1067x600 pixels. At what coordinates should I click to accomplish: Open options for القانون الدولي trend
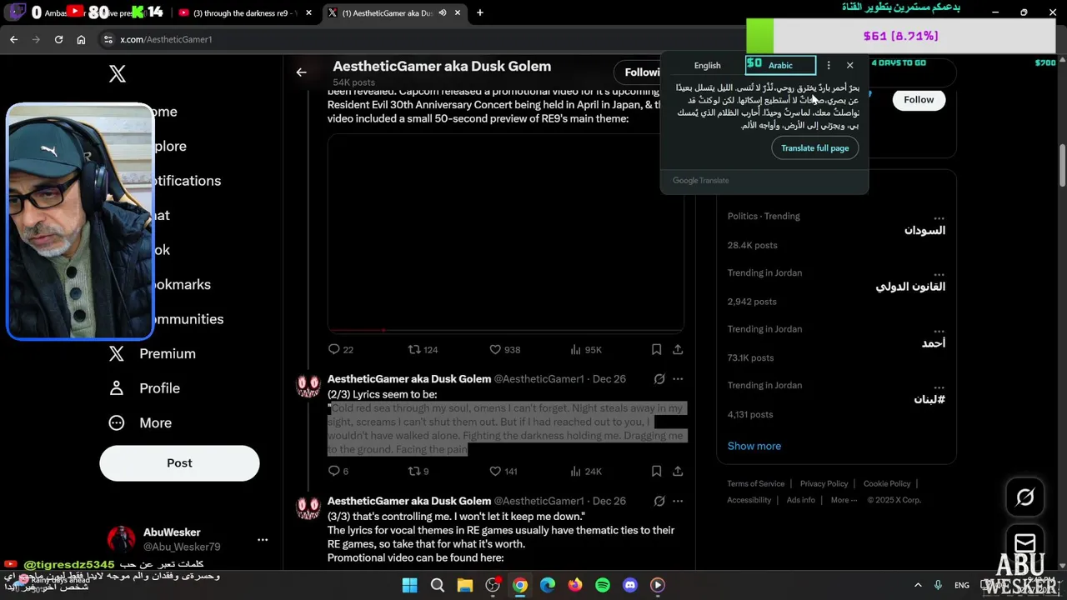[939, 273]
